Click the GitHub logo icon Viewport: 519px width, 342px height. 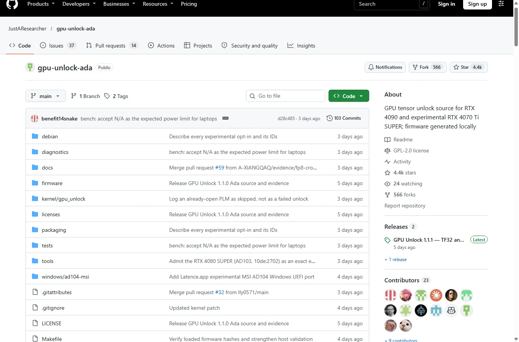click(12, 4)
